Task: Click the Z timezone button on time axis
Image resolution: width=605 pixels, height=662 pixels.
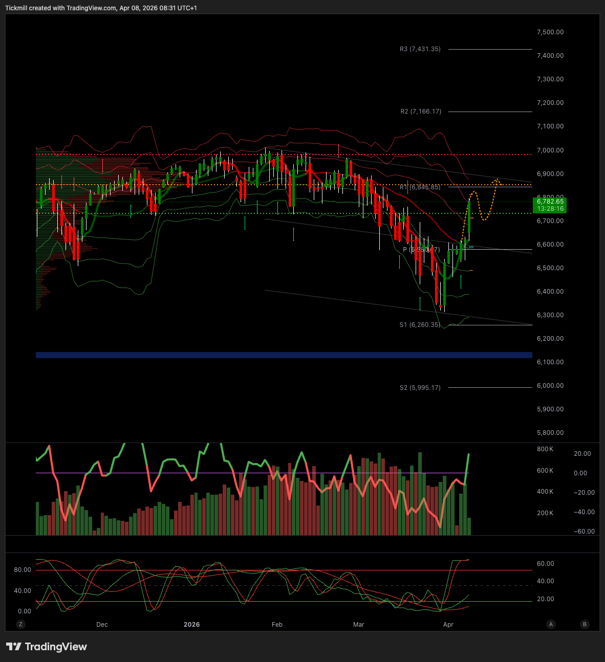Action: 20,624
